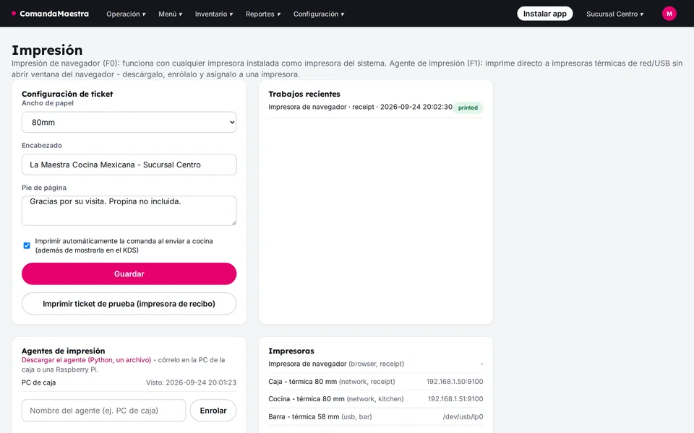Select the Cocina térmica 80 mm printer row

tap(376, 399)
